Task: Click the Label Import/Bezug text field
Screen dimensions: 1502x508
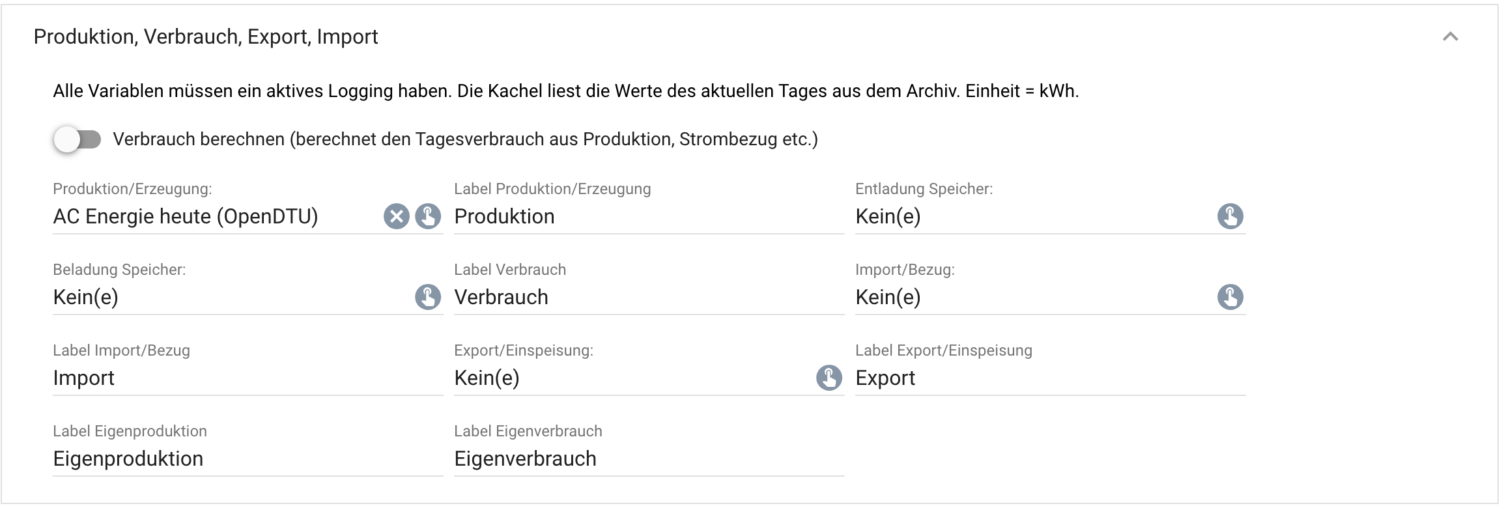Action: (248, 378)
